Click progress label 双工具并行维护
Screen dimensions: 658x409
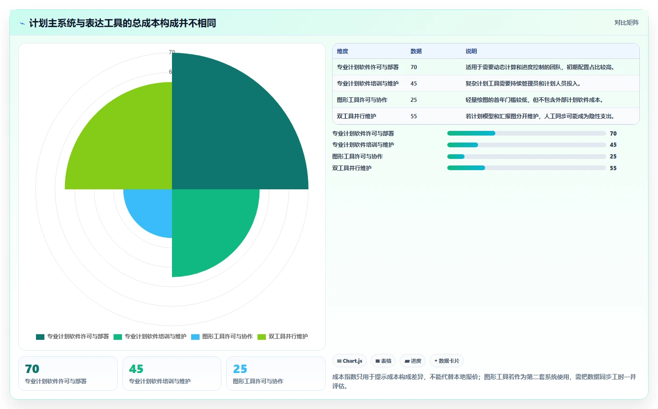352,168
